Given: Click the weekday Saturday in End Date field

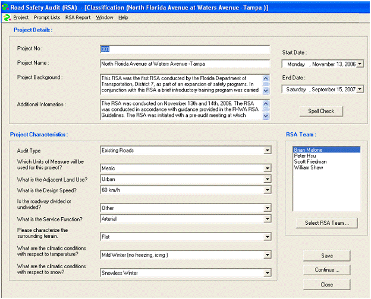Looking at the screenshot, I should [x=295, y=89].
